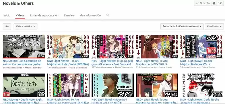This screenshot has width=225, height=104.
Task: Open the Vídeos subidos dropdown
Action: (x=26, y=26)
